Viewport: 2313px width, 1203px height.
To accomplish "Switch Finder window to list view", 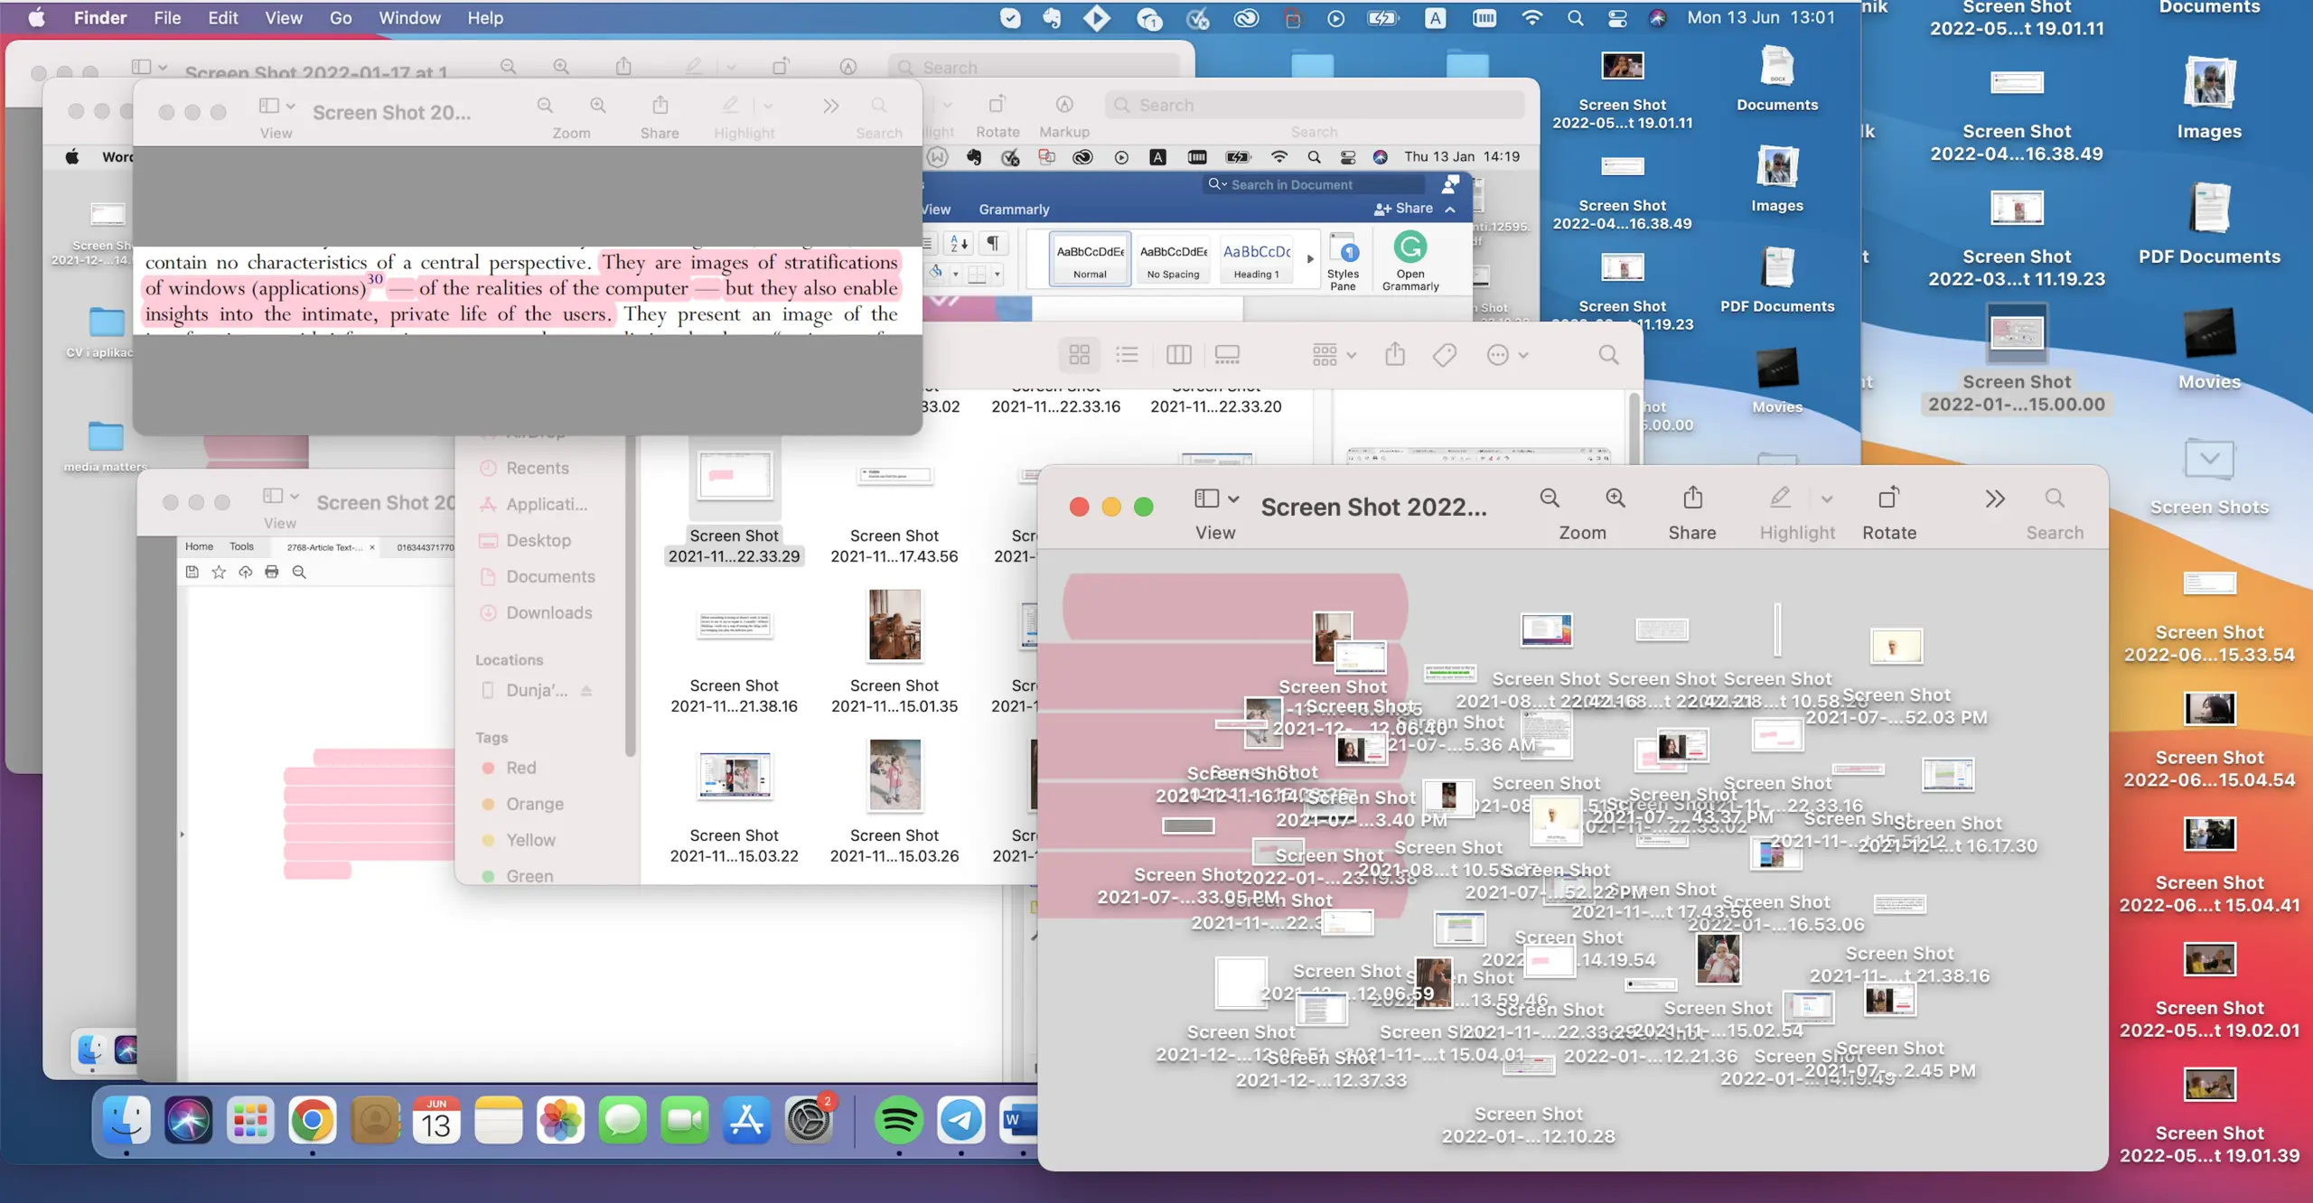I will [x=1127, y=355].
